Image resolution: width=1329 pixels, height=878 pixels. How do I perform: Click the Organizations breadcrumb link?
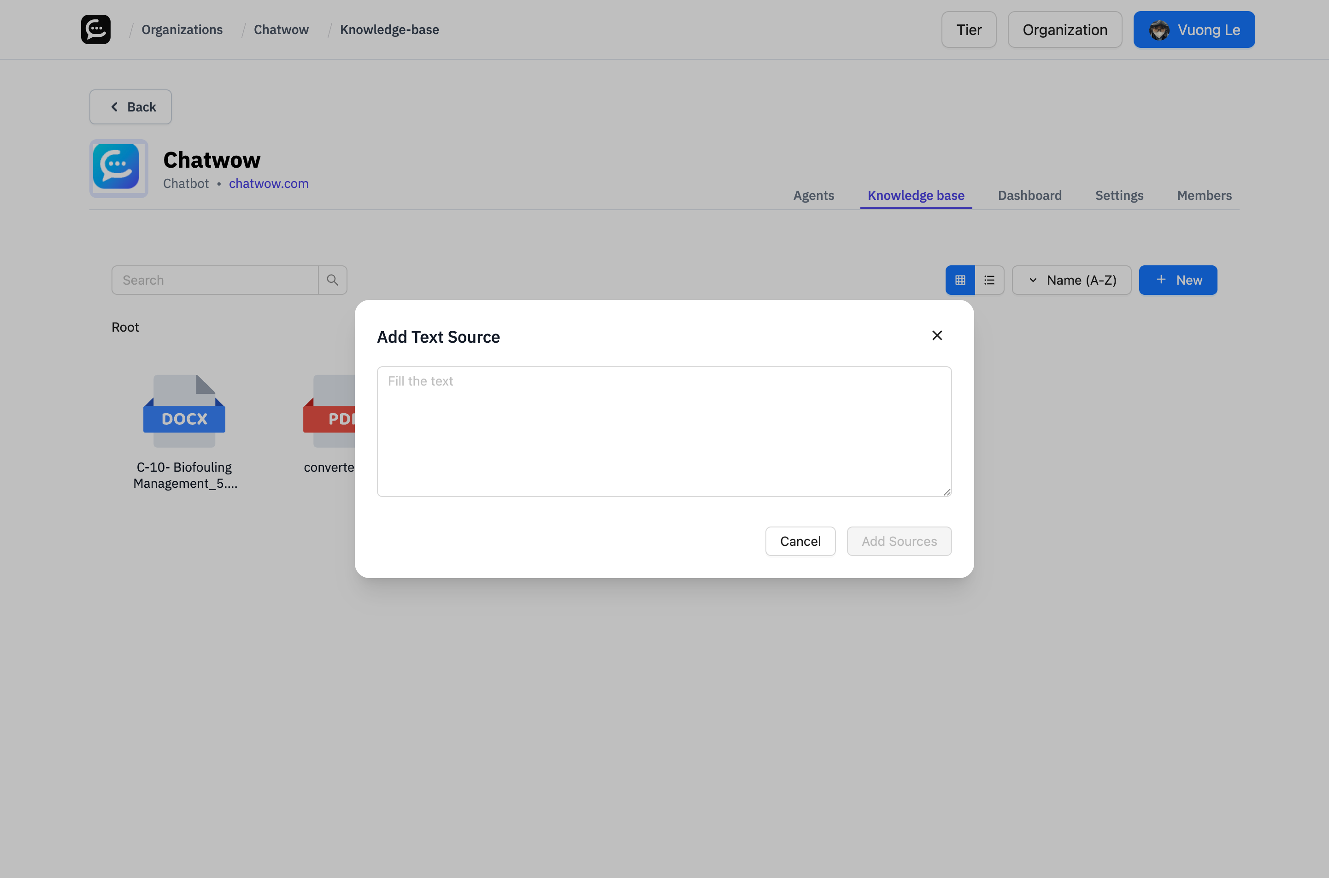(182, 29)
